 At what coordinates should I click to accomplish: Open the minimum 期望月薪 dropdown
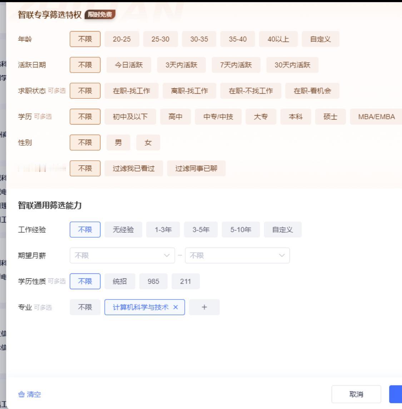pyautogui.click(x=122, y=255)
